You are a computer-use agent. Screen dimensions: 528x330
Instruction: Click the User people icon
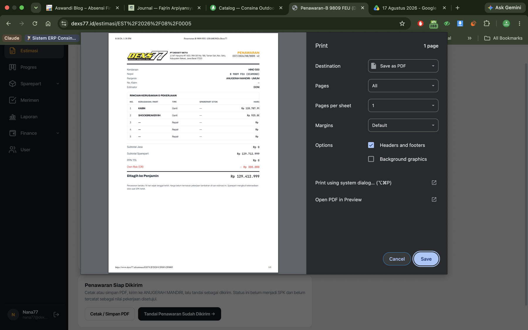click(12, 150)
